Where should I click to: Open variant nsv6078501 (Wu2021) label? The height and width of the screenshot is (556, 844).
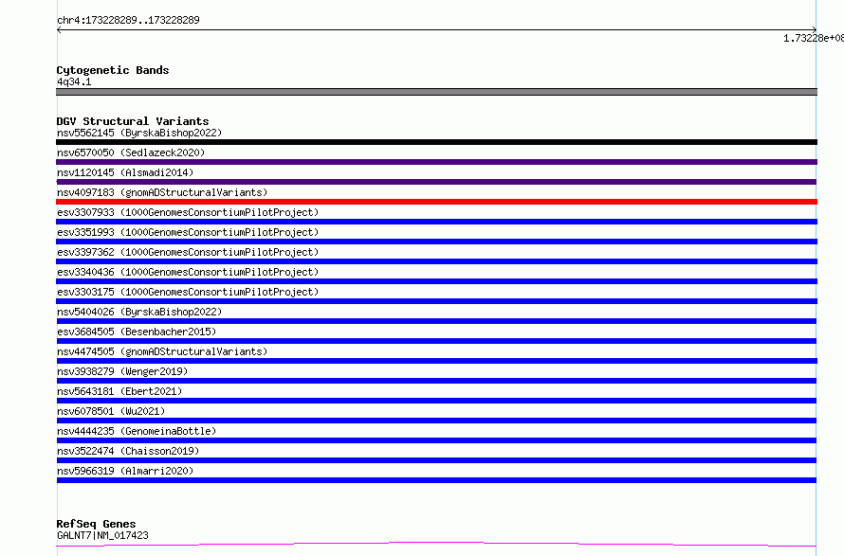(x=111, y=411)
